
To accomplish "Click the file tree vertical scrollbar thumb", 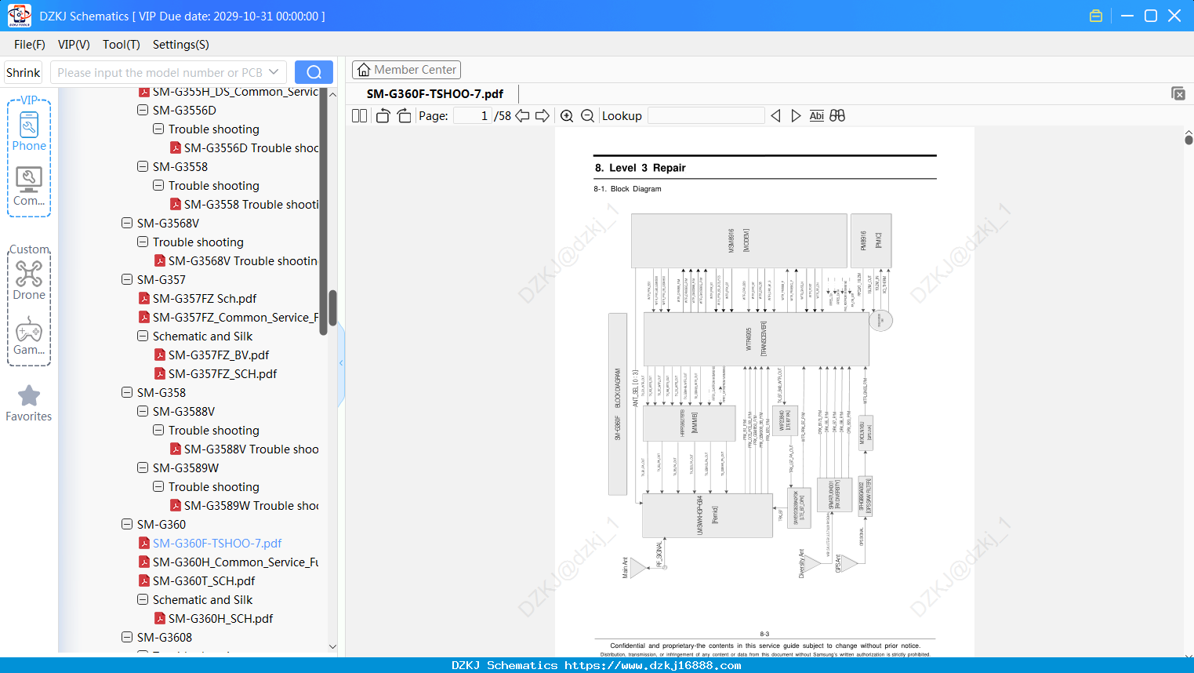I will (x=333, y=307).
